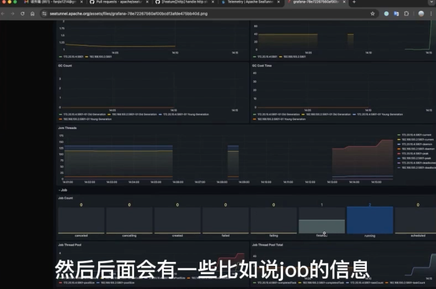Click blue swatch of 172.20.10.4:5801-daemon legend
The height and width of the screenshot is (289, 436).
(x=399, y=144)
